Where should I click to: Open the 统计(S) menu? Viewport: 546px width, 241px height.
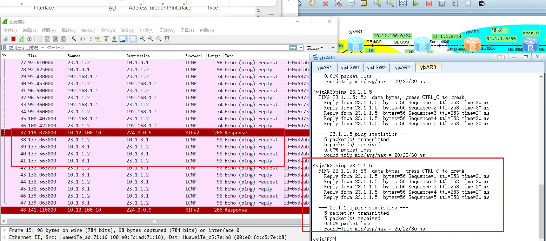click(127, 31)
